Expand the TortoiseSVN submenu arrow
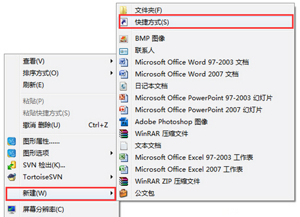300x217 pixels. pos(111,177)
